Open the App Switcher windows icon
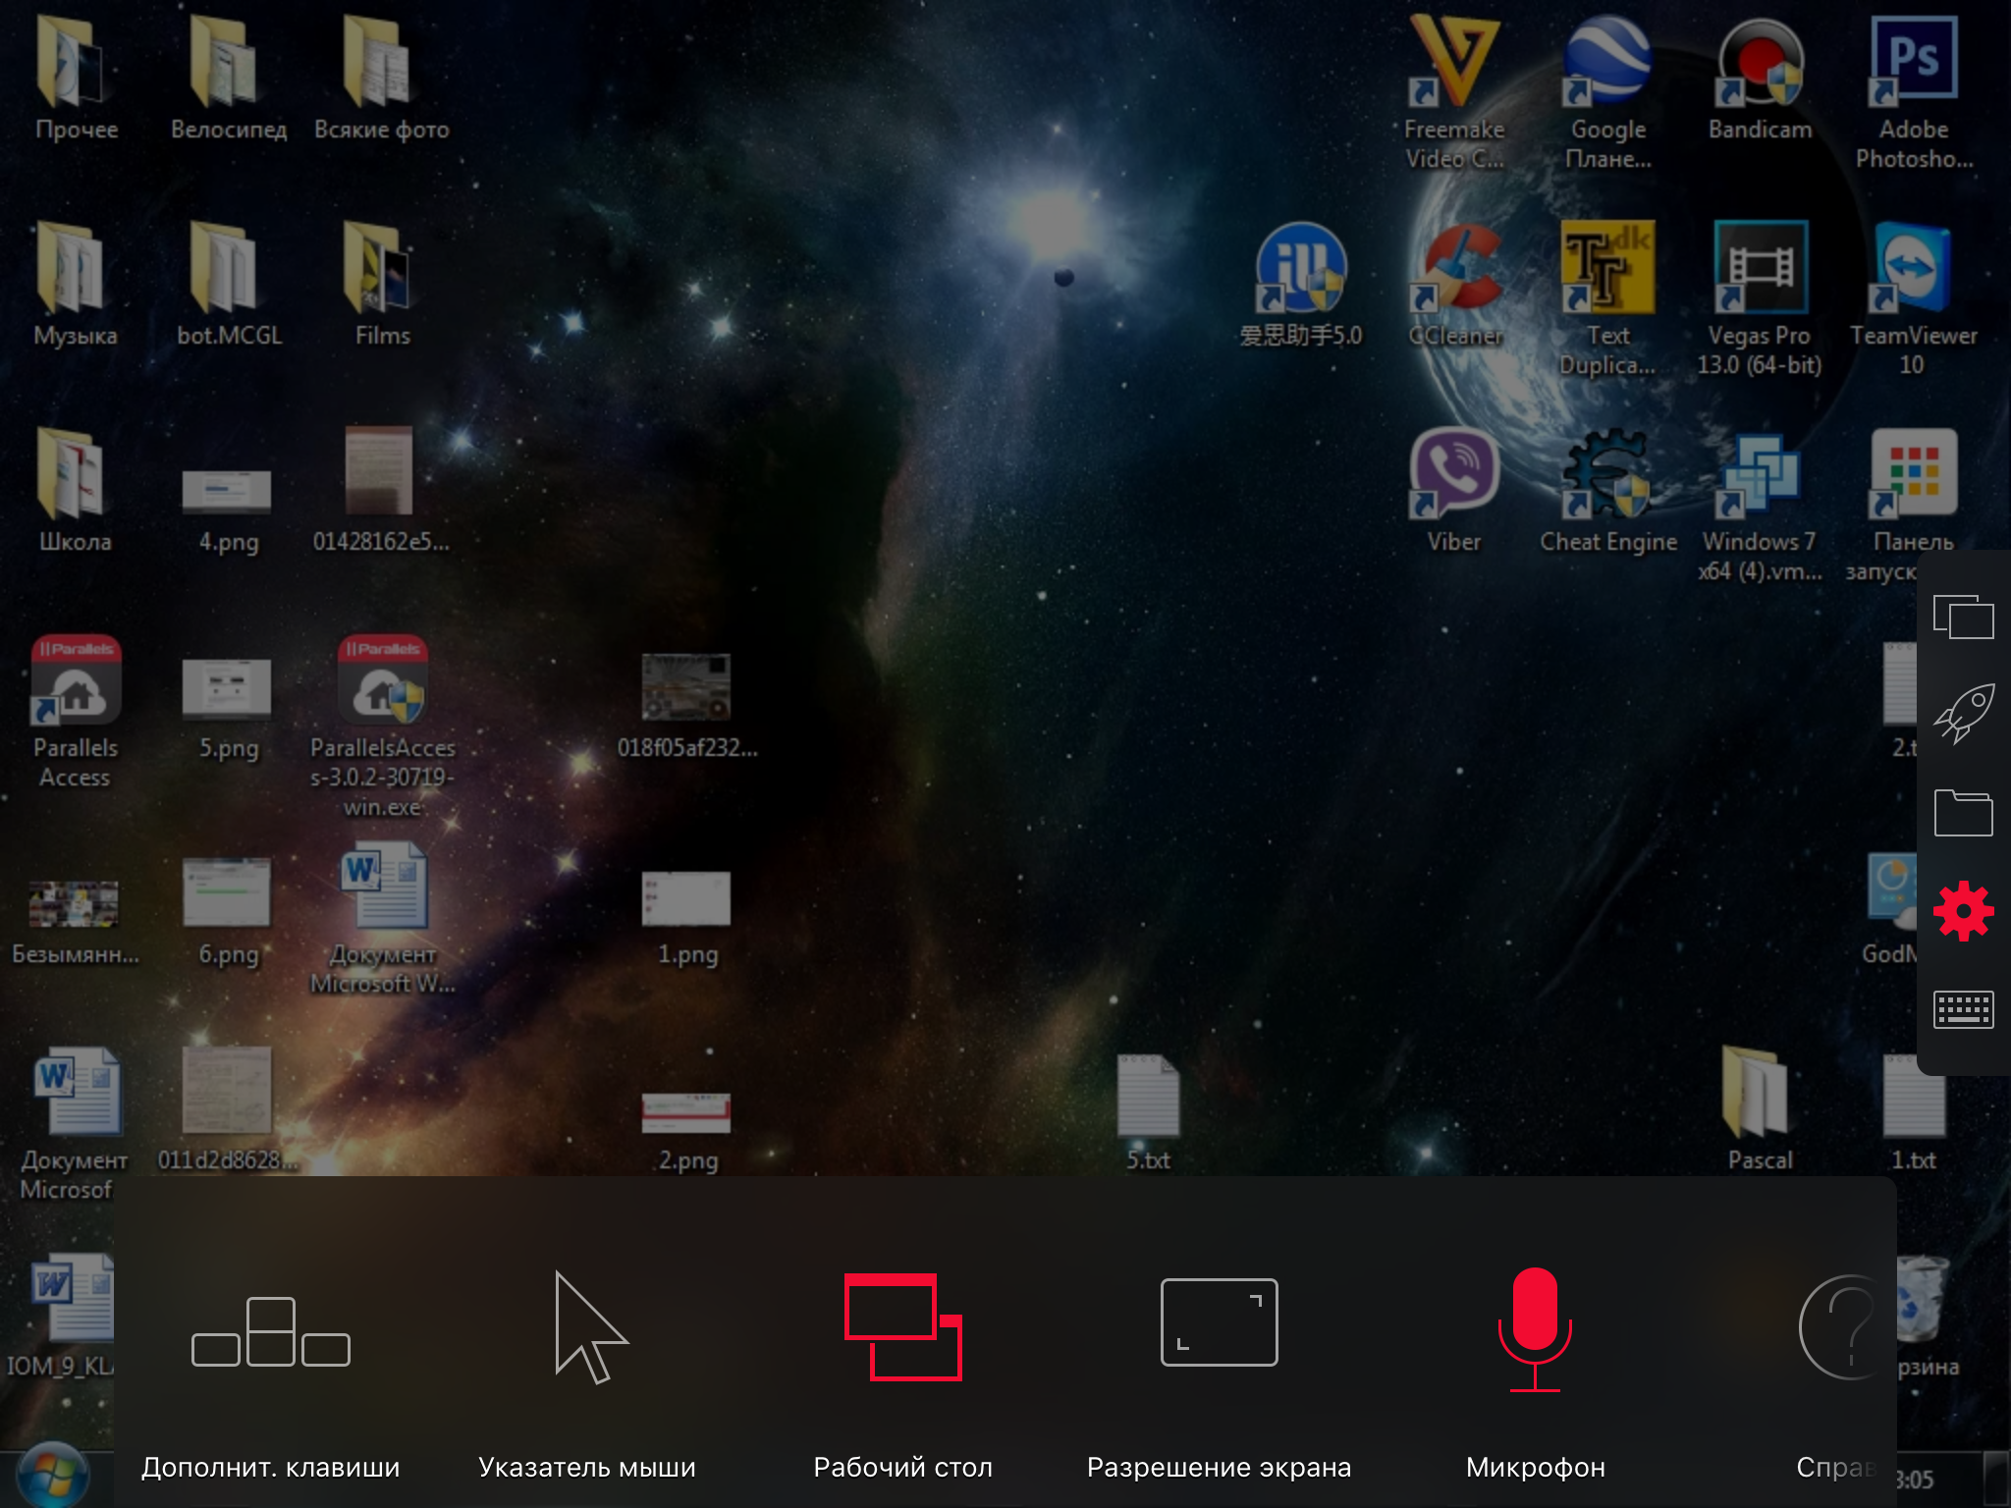 pyautogui.click(x=1963, y=618)
